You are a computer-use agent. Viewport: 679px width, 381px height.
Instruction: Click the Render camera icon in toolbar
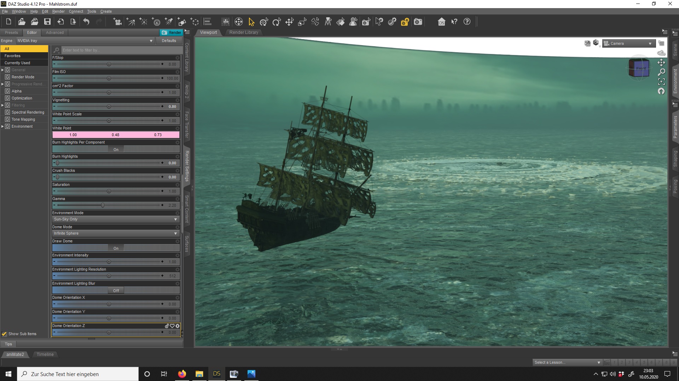pyautogui.click(x=418, y=22)
